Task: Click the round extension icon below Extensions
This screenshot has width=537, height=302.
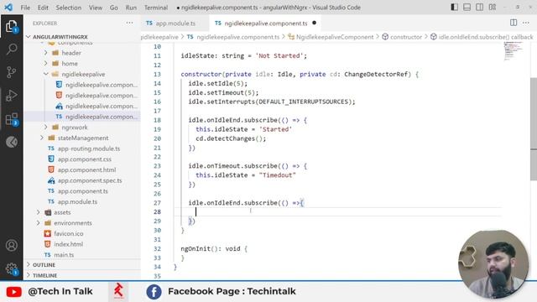Action: tap(11, 142)
